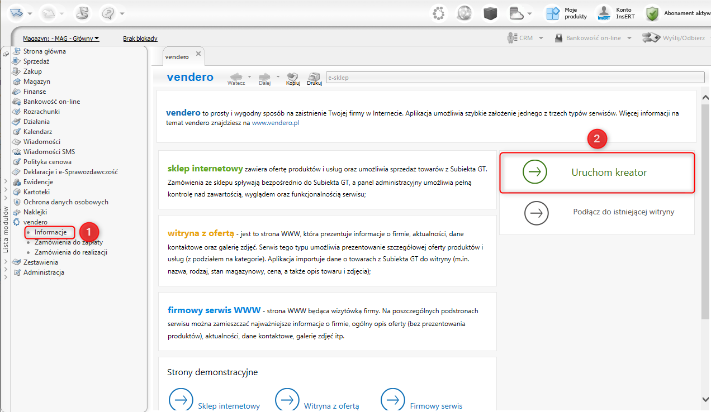711x412 pixels.
Task: Open the Witryna z ofertą demo link
Action: click(331, 406)
